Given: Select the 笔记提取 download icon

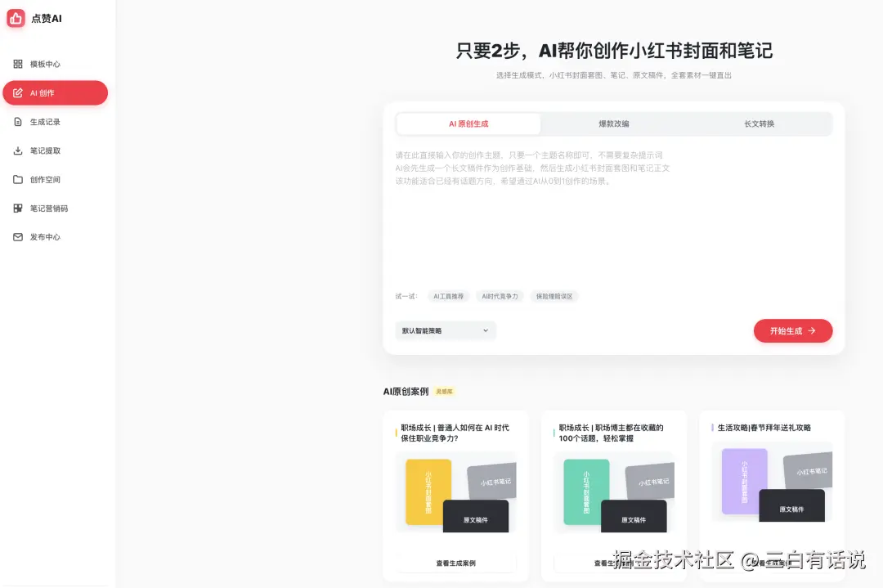Looking at the screenshot, I should click(17, 150).
